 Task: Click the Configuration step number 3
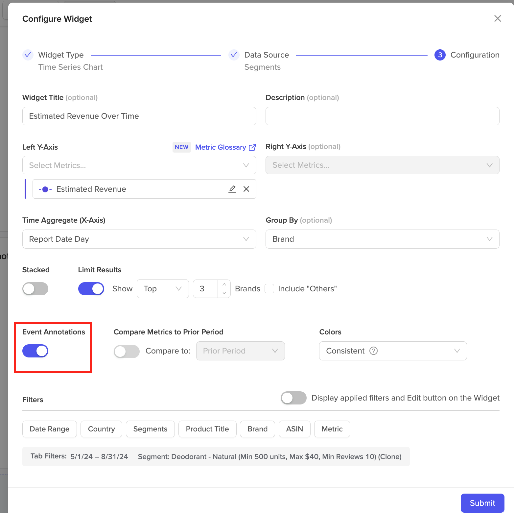tap(440, 55)
